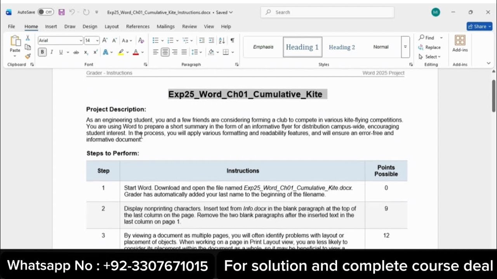Collapse the ribbon with the chevron
Image resolution: width=497 pixels, height=279 pixels.
(488, 63)
